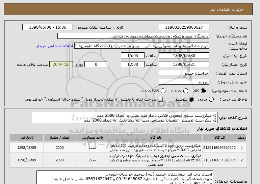This screenshot has width=260, height=184.
Task: Click the کد کالا column header
Action: point(219,137)
